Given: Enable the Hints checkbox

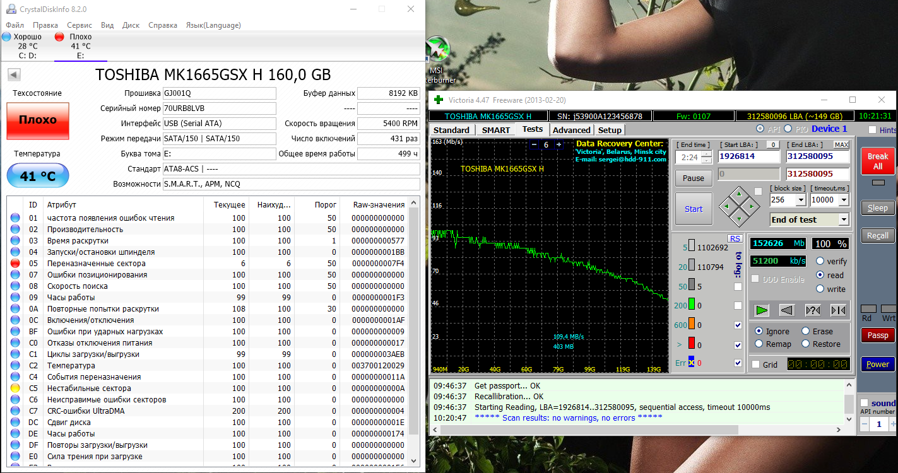Looking at the screenshot, I should [x=872, y=130].
